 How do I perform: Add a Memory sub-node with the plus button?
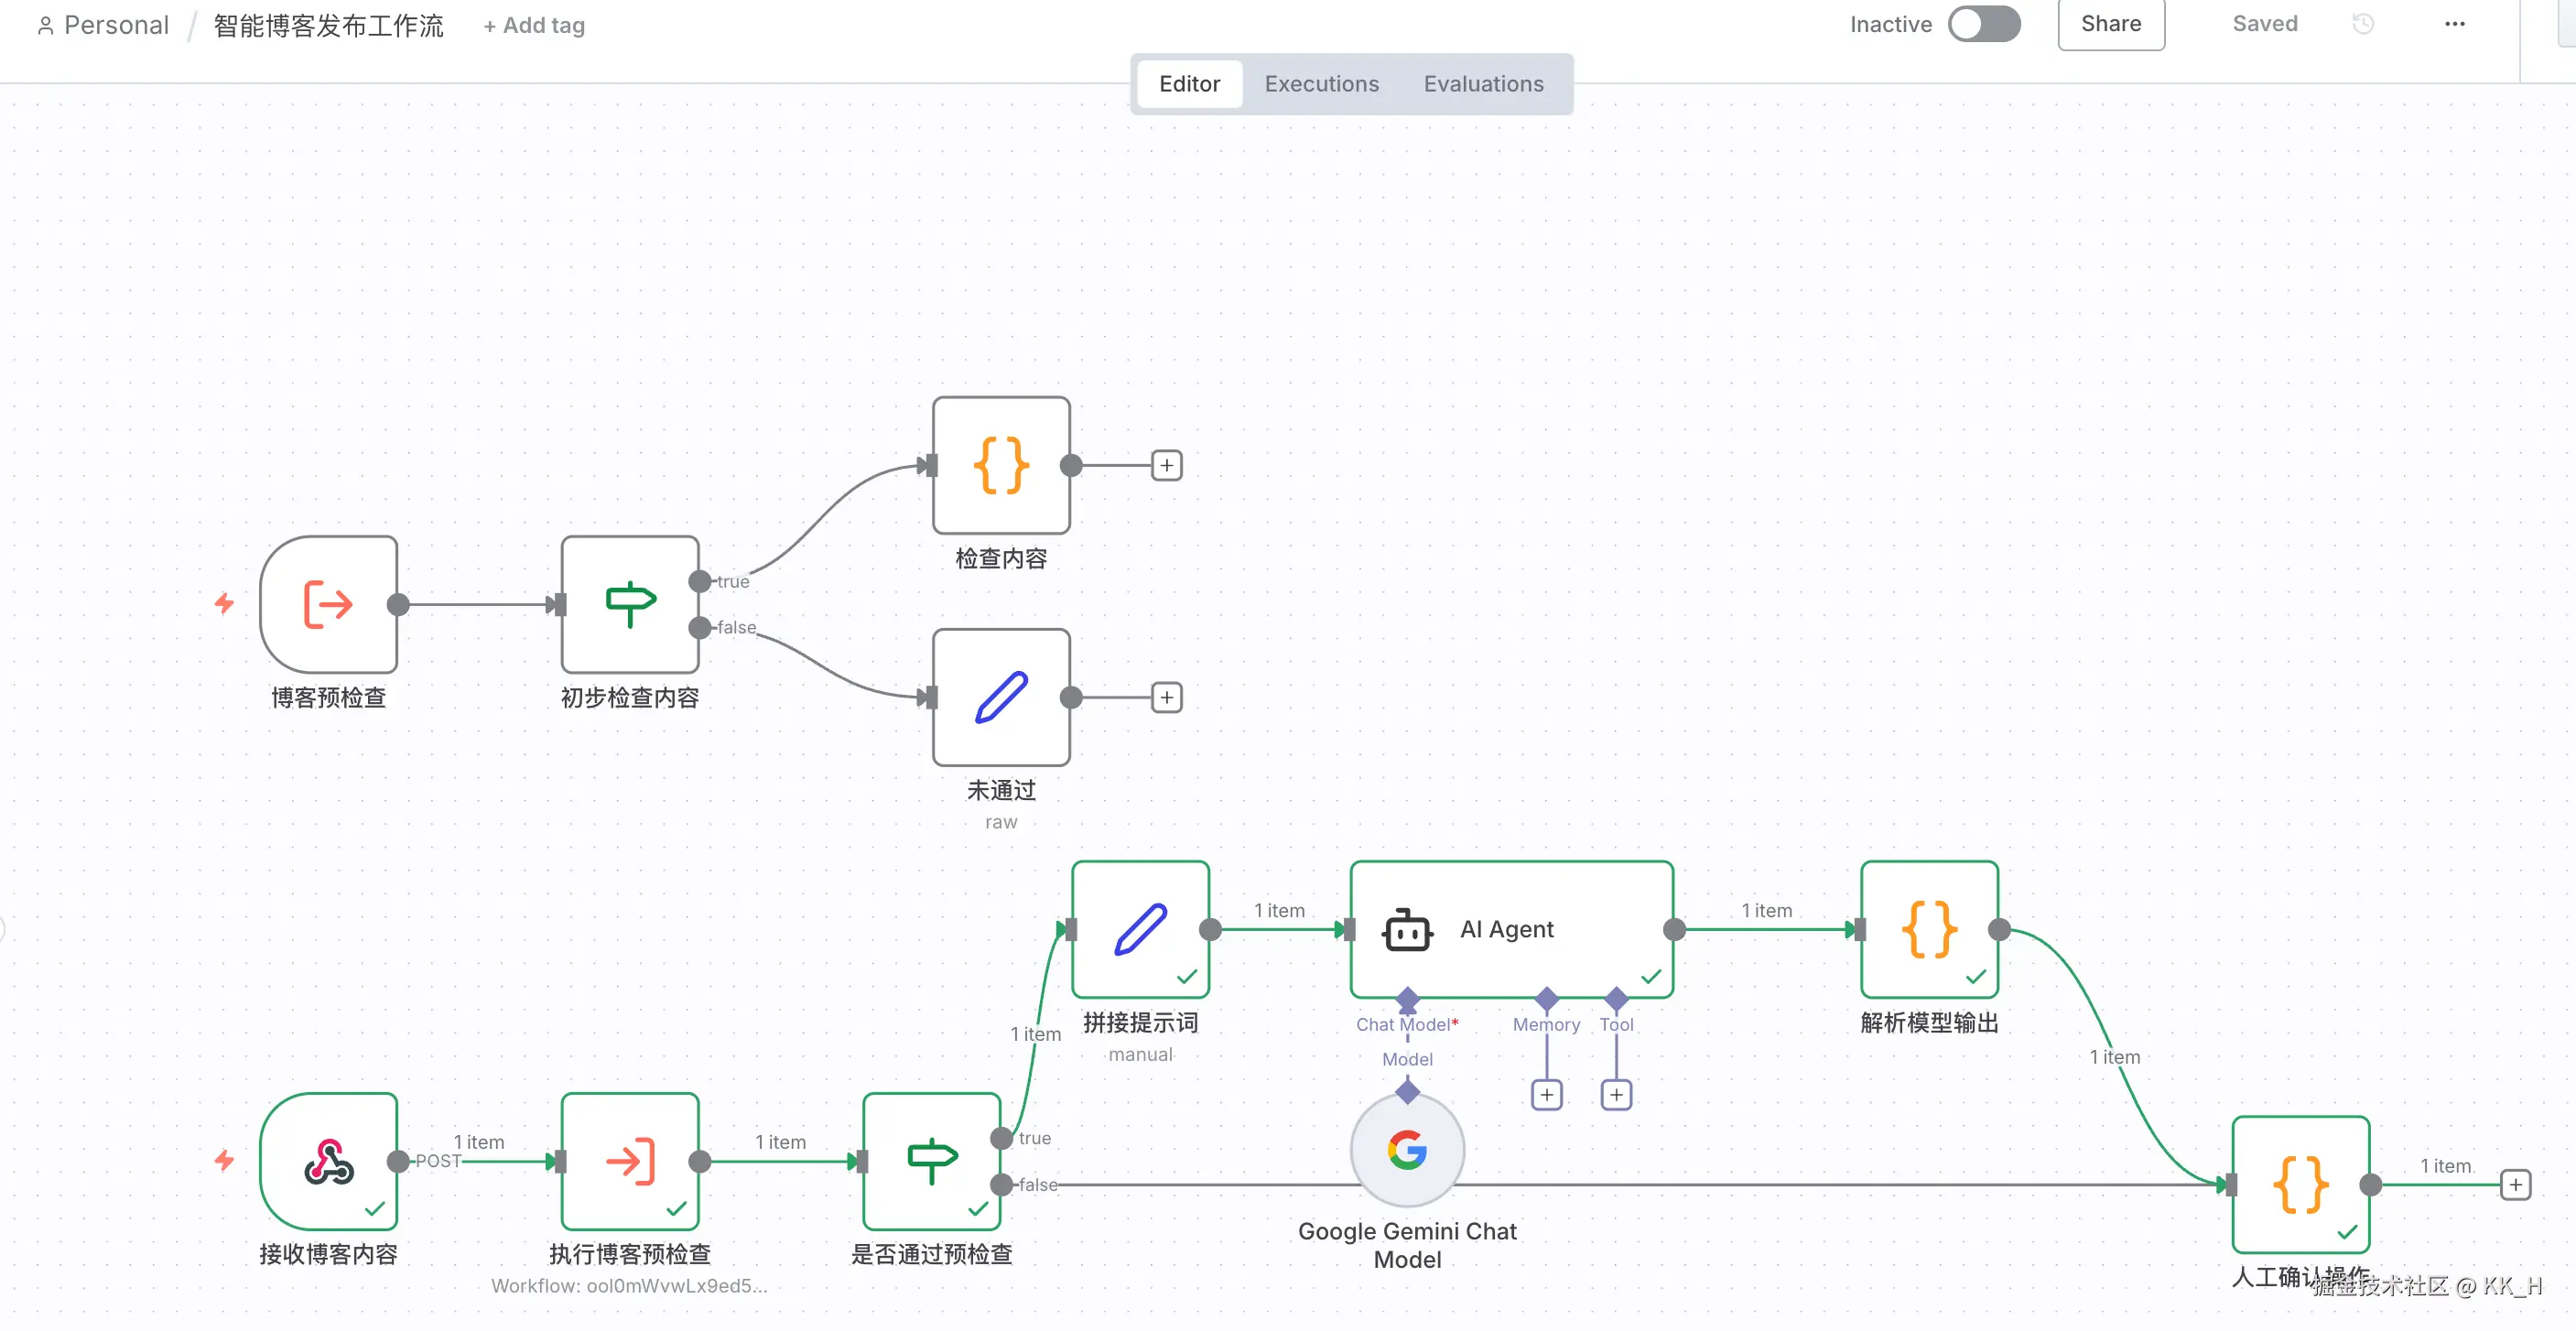(x=1546, y=1095)
